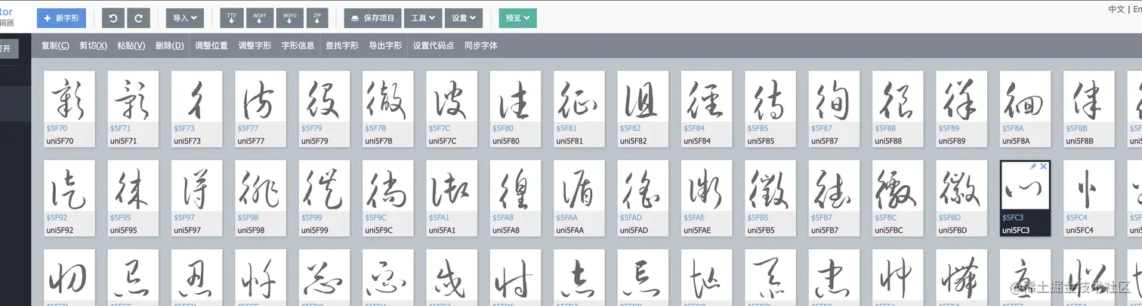Select glyph thumbnail uni5F8B
Screen dimensions: 1142x306
coord(1088,109)
